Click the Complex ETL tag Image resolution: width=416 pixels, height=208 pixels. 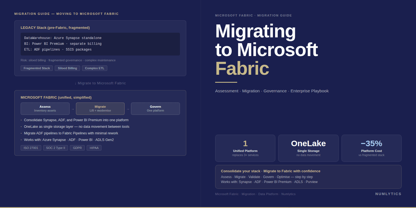pos(95,68)
